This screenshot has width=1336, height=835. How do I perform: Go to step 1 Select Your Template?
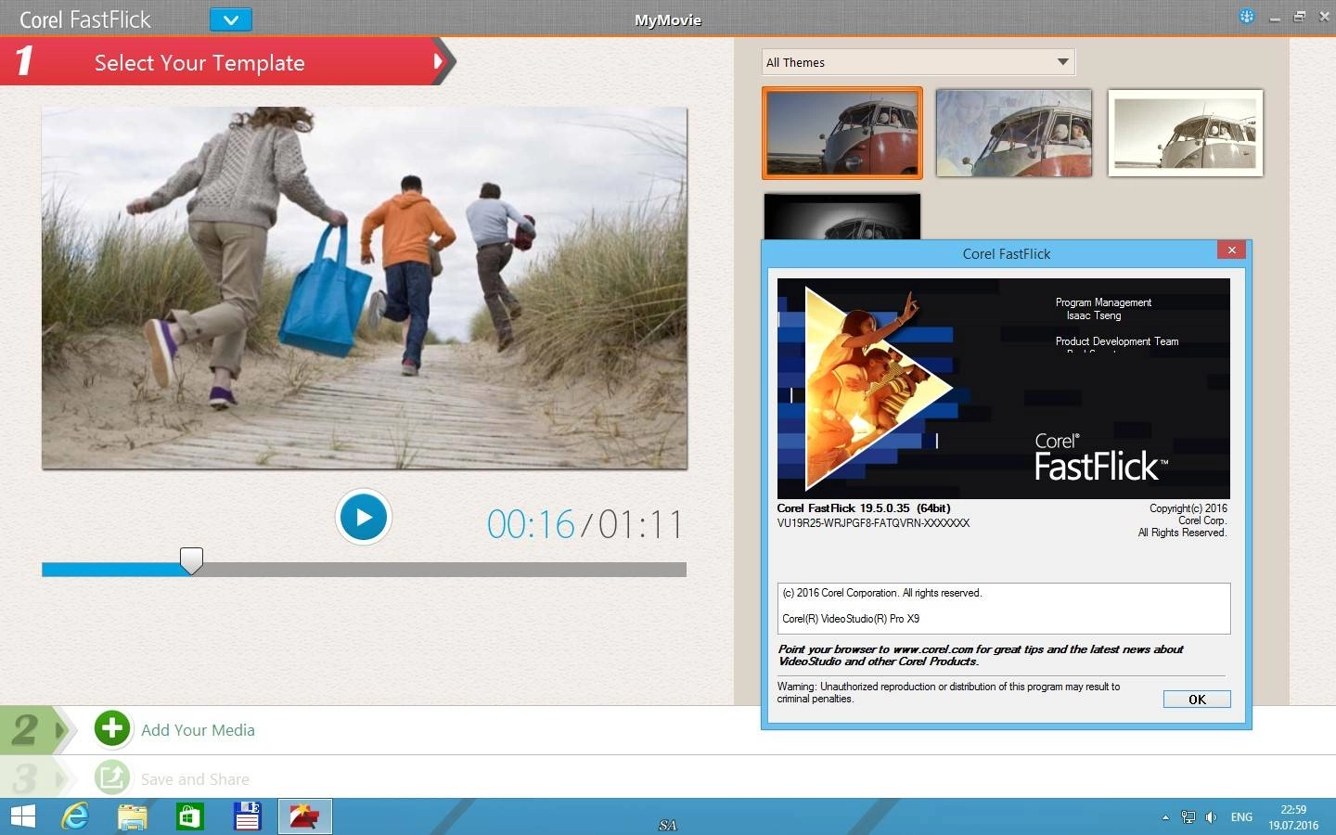(x=227, y=62)
